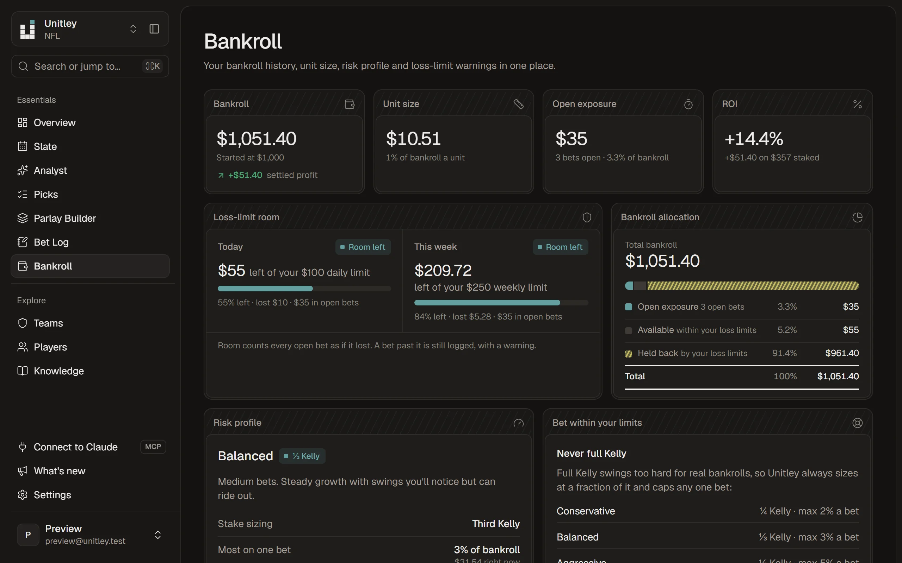Open the Analyst section

[x=90, y=171]
